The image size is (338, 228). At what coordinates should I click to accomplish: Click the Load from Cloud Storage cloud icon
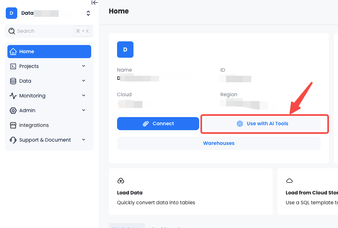pos(290,181)
